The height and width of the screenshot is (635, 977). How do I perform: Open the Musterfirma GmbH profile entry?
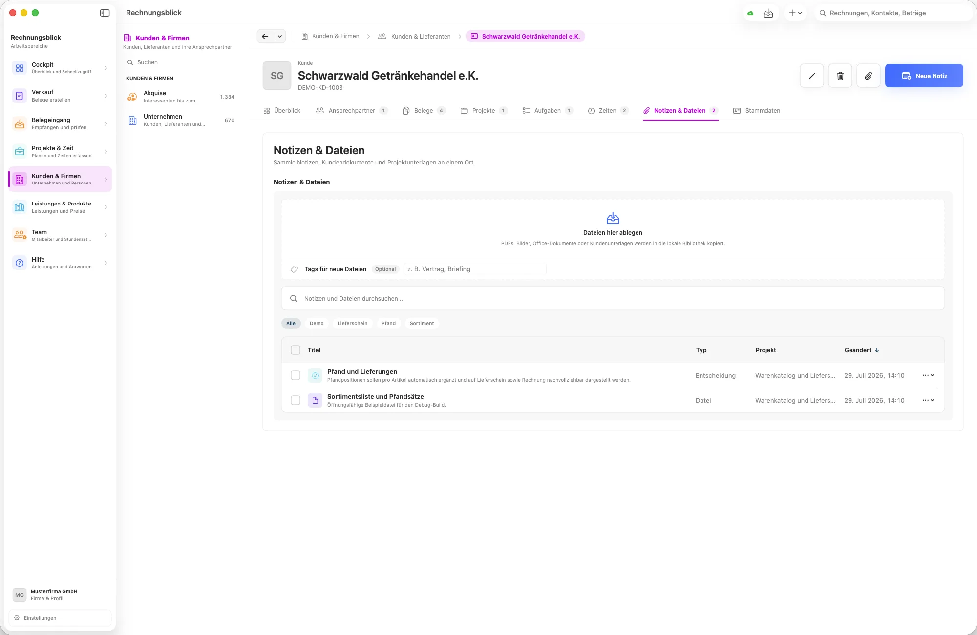(60, 594)
